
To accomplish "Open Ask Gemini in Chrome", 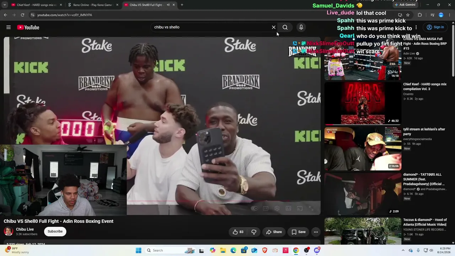I will click(406, 5).
